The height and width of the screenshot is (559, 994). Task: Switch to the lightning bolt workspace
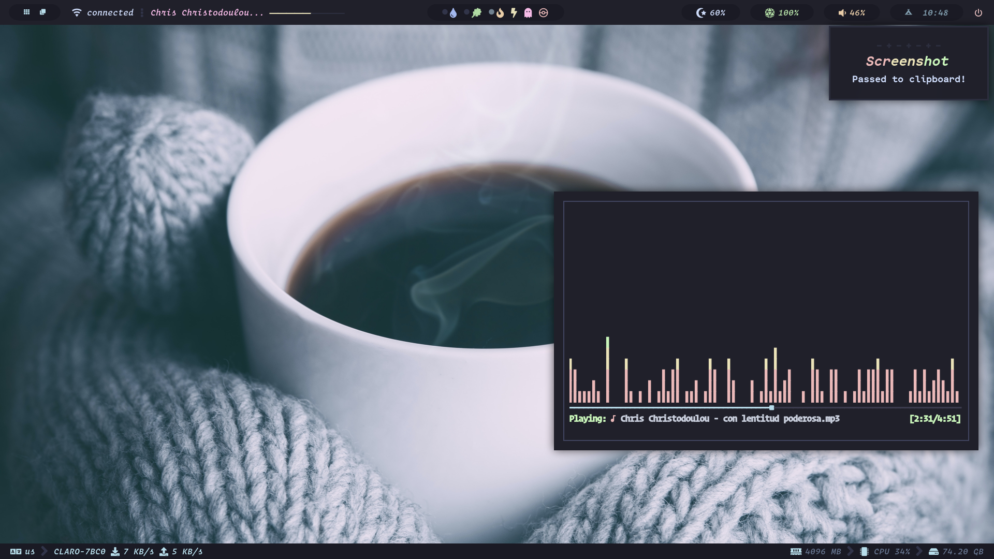(514, 13)
